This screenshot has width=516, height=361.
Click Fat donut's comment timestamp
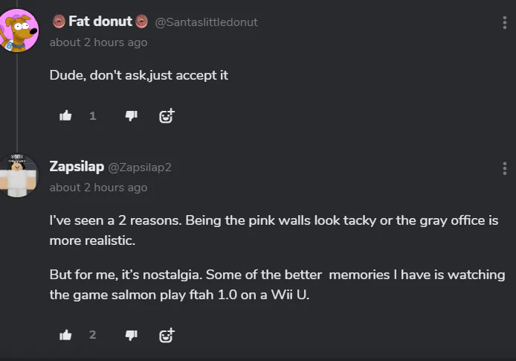coord(98,42)
